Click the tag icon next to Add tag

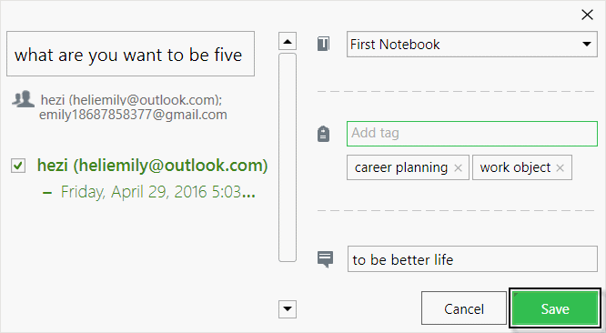click(x=324, y=134)
